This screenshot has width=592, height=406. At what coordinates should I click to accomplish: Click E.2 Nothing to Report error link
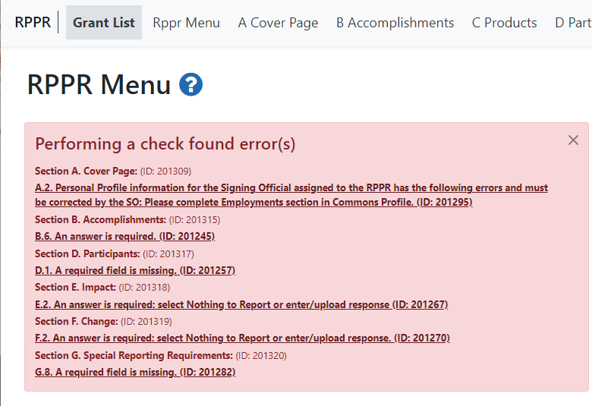[x=241, y=304]
